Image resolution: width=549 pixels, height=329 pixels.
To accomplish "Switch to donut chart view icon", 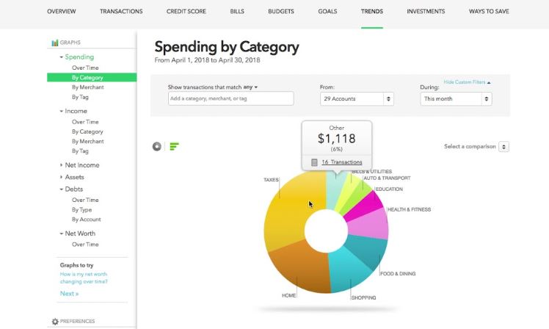I will point(156,146).
